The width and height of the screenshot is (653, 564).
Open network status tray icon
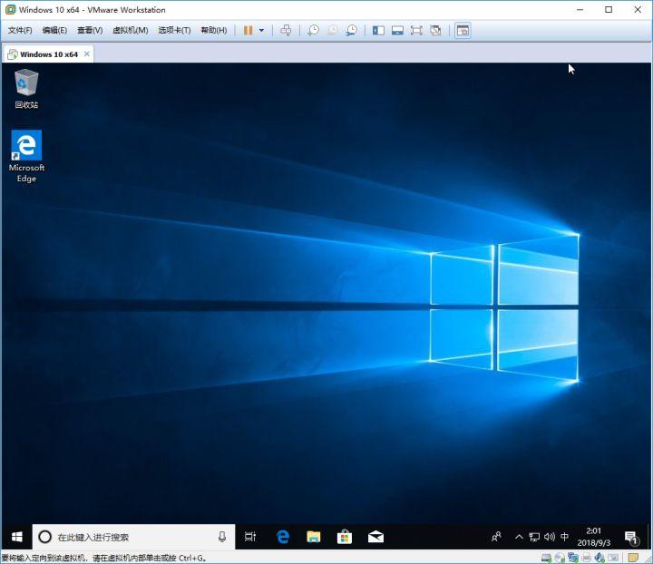pos(534,537)
